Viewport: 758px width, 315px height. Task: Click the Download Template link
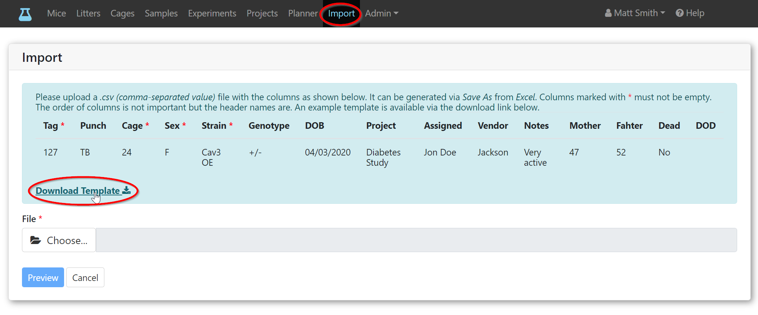click(83, 191)
